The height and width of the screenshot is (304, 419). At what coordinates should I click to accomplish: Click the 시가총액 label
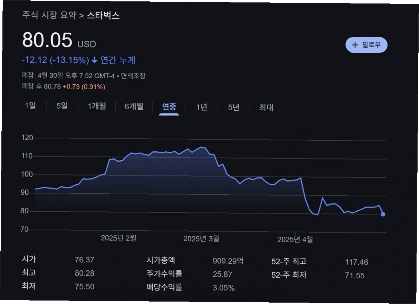pos(161,260)
